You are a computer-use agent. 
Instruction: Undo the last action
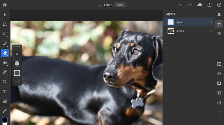tap(181, 5)
